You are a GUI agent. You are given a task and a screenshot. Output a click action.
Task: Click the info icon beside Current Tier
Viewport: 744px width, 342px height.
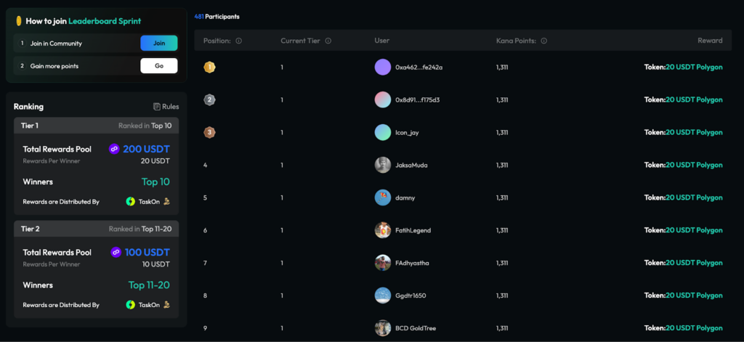pos(328,41)
